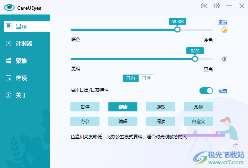
Task: Adjust the color temperature slider handle
Action: (x=177, y=29)
